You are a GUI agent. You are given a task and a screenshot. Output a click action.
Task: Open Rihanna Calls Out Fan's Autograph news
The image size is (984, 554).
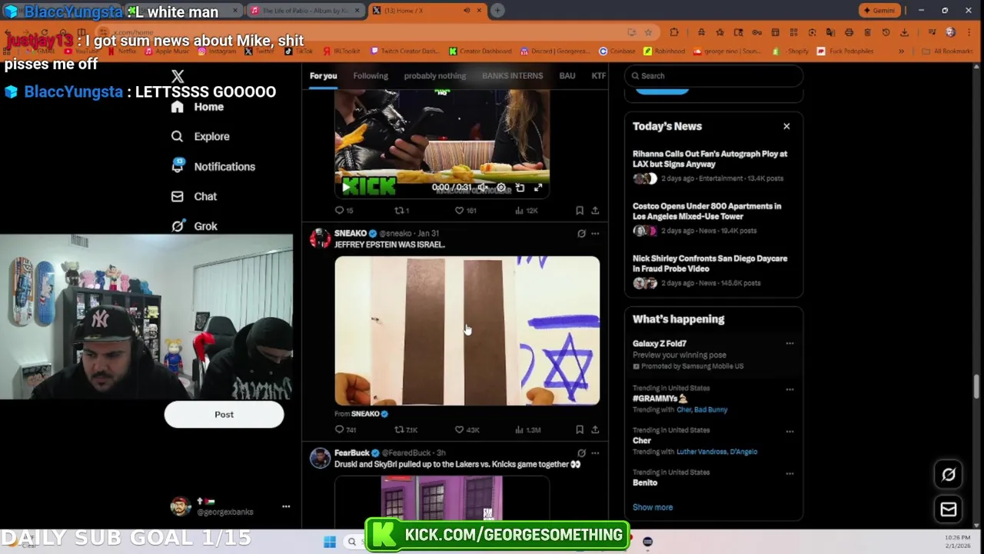(x=713, y=167)
